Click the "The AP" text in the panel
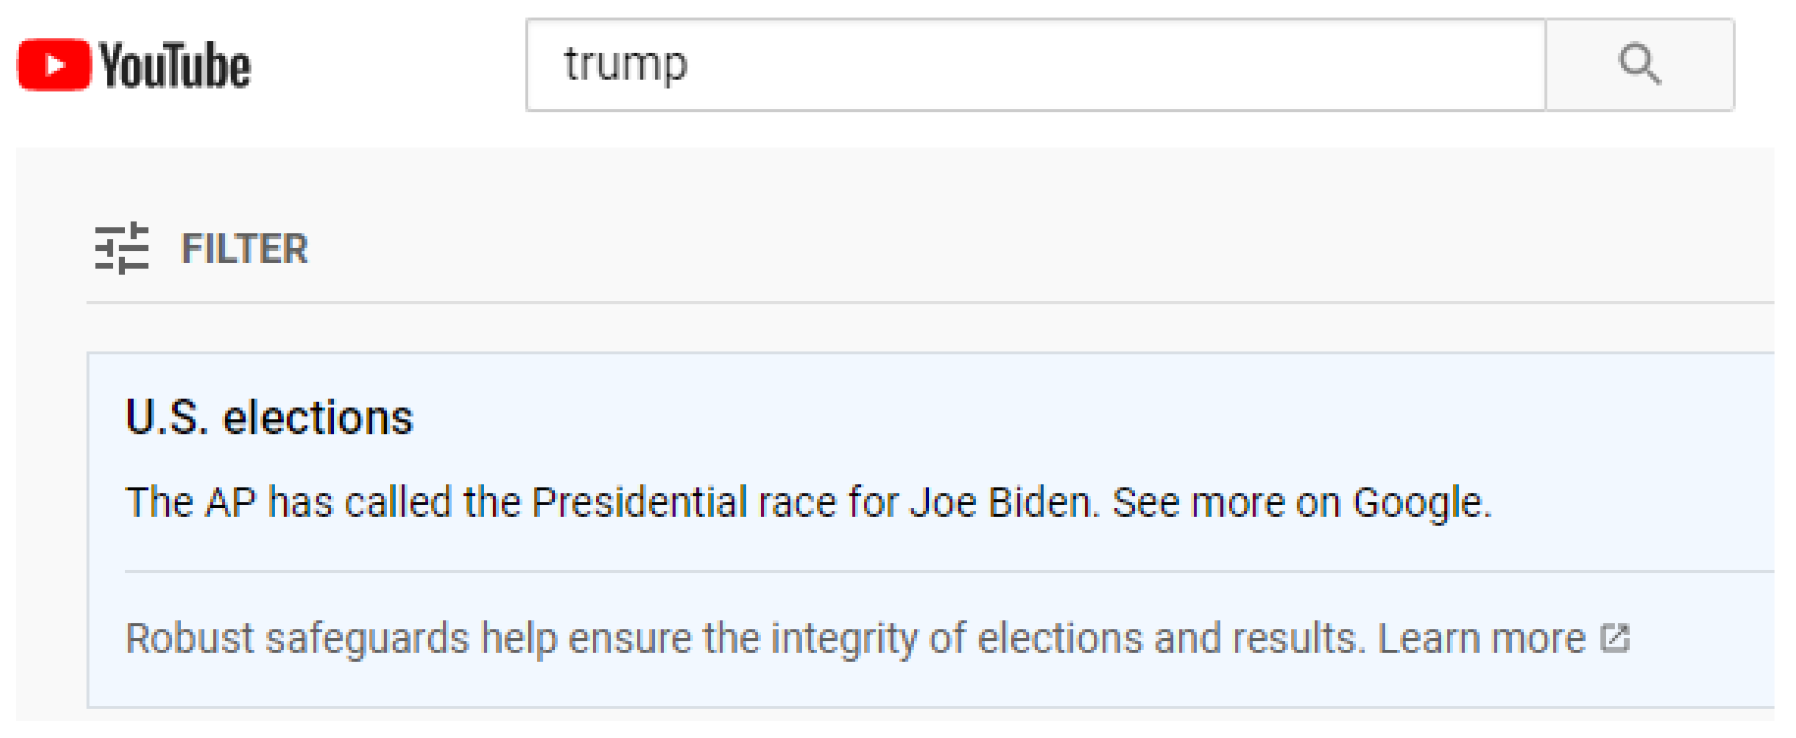Viewport: 1796px width, 738px height. 190,503
